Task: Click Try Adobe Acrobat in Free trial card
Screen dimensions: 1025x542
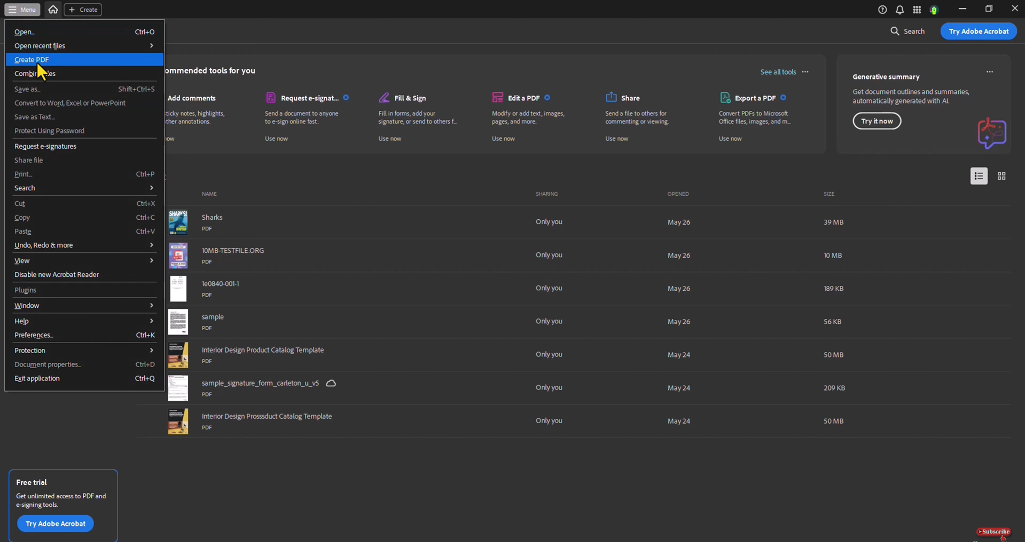Action: click(x=56, y=524)
